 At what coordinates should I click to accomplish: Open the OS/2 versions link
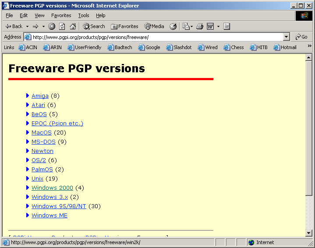pos(39,160)
